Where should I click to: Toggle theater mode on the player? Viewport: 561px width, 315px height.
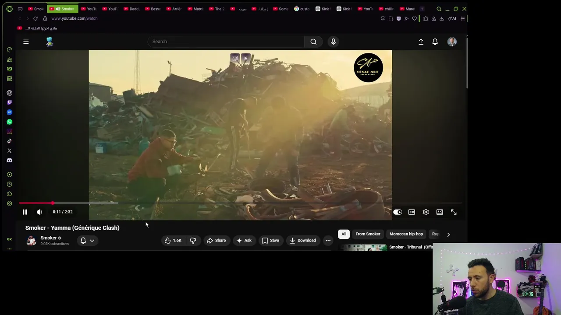[x=440, y=212]
